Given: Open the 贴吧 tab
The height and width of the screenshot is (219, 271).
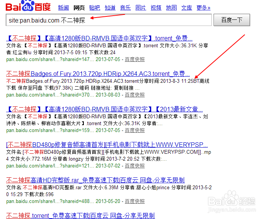Looking at the screenshot, I should pos(95,8).
